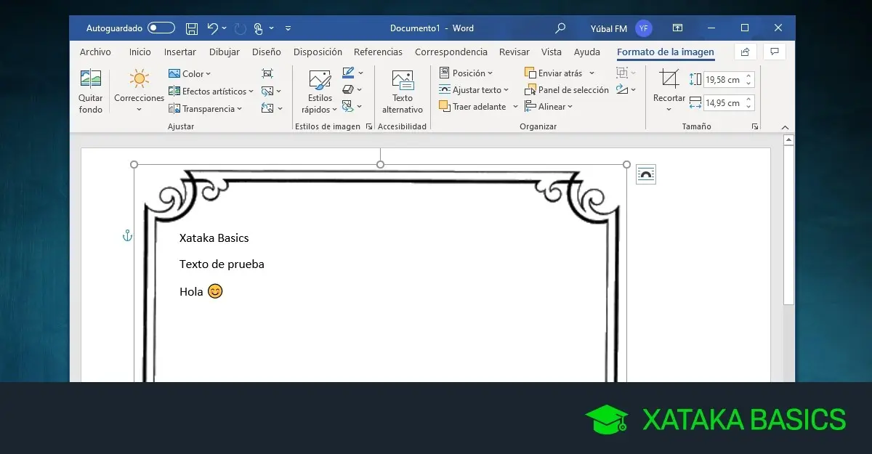This screenshot has height=454, width=872.
Task: Open the Ajustar texto dropdown
Action: [474, 90]
